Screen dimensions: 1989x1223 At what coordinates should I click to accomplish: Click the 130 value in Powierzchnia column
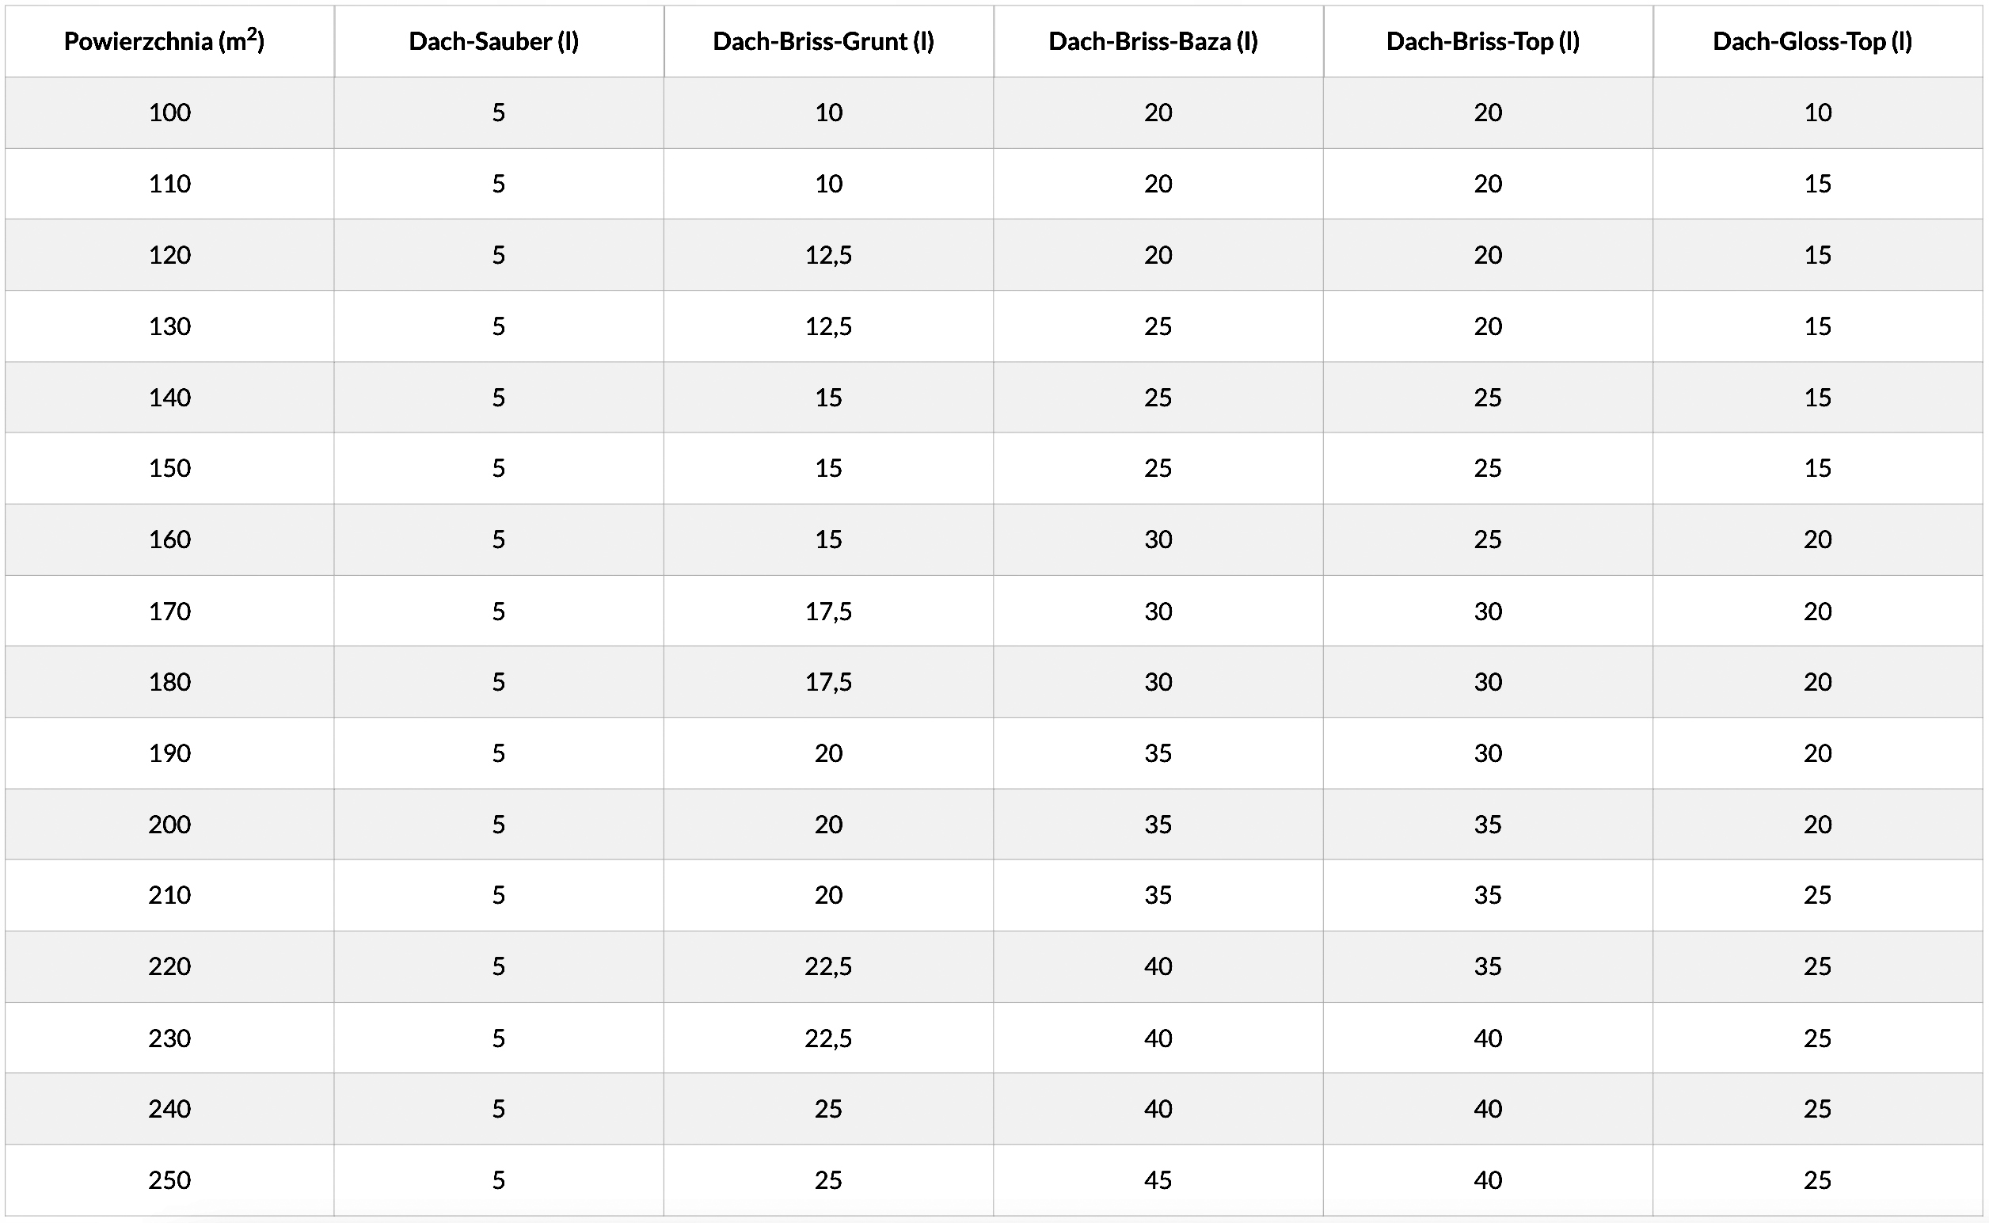169,326
